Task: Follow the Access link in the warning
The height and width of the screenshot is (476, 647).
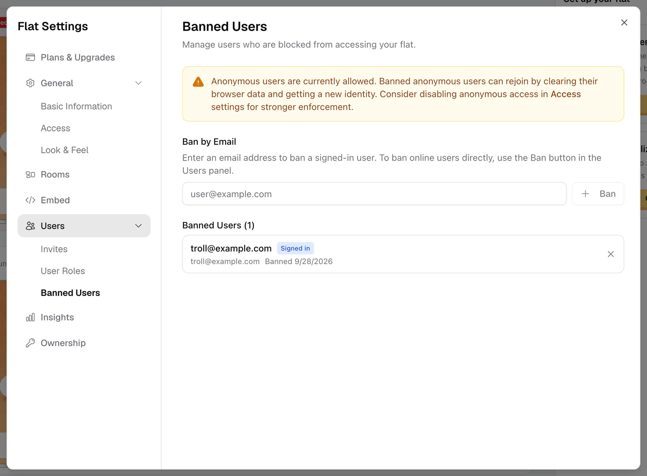Action: coord(566,94)
